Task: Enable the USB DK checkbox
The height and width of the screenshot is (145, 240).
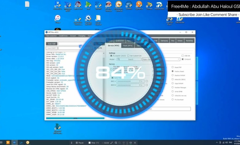Action: [183, 56]
